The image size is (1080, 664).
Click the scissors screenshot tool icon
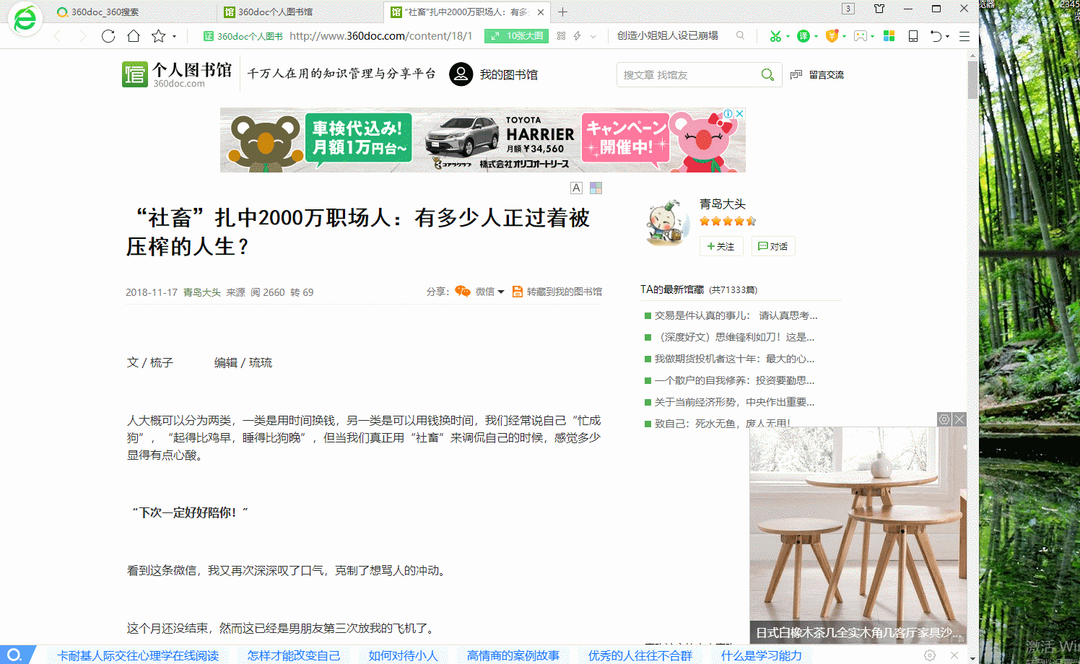click(775, 36)
